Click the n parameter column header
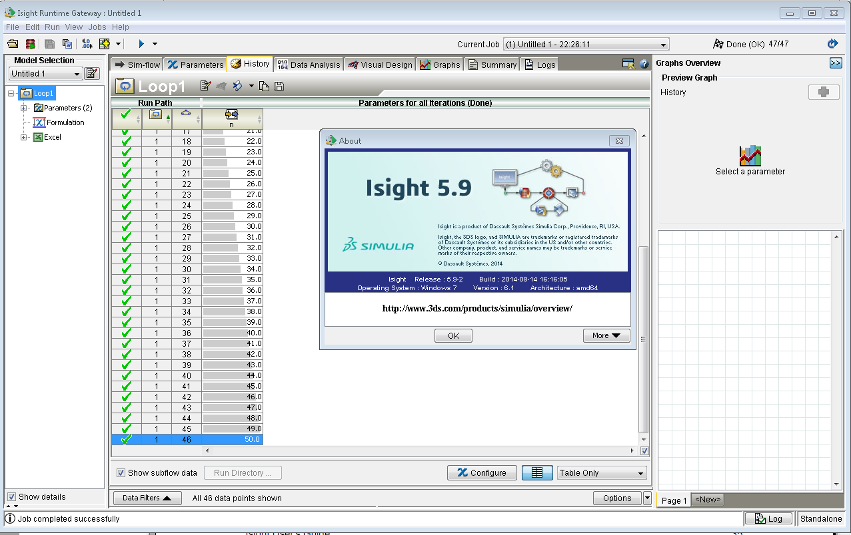The height and width of the screenshot is (535, 851). 232,118
